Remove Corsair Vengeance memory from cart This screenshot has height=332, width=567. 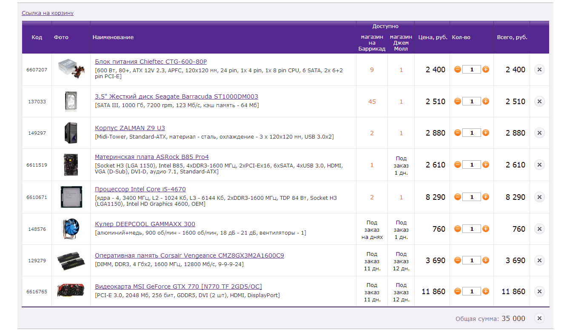pyautogui.click(x=539, y=260)
